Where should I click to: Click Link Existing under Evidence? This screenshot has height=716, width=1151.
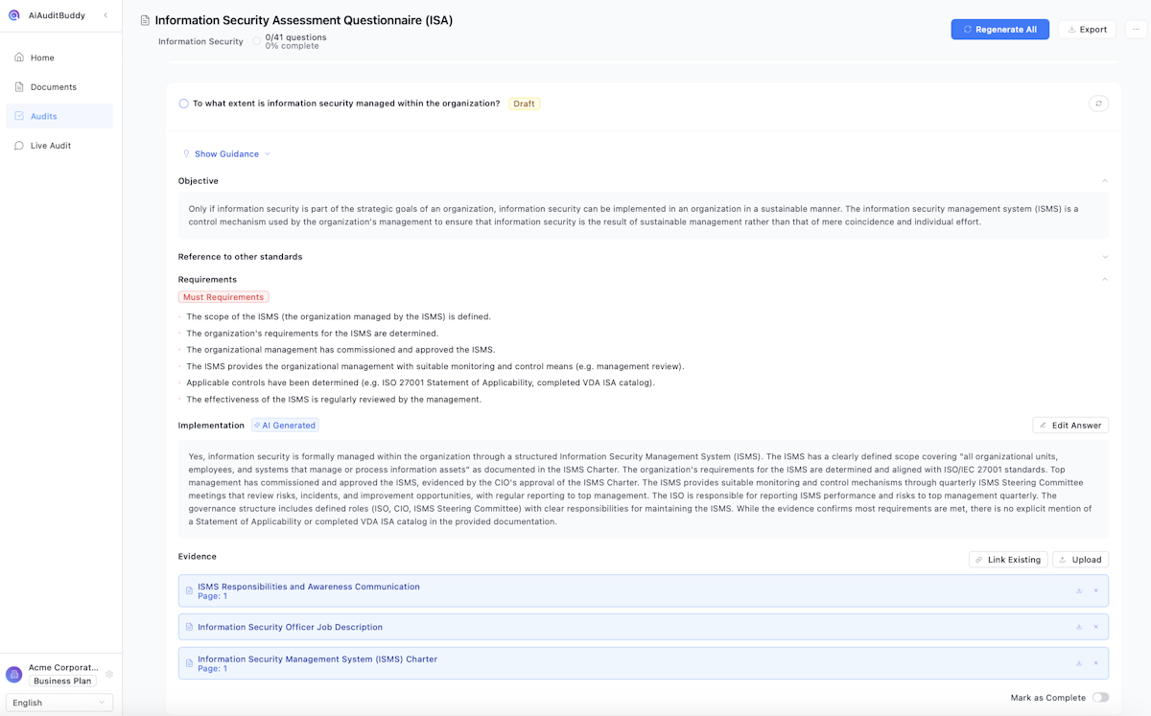pos(1008,559)
